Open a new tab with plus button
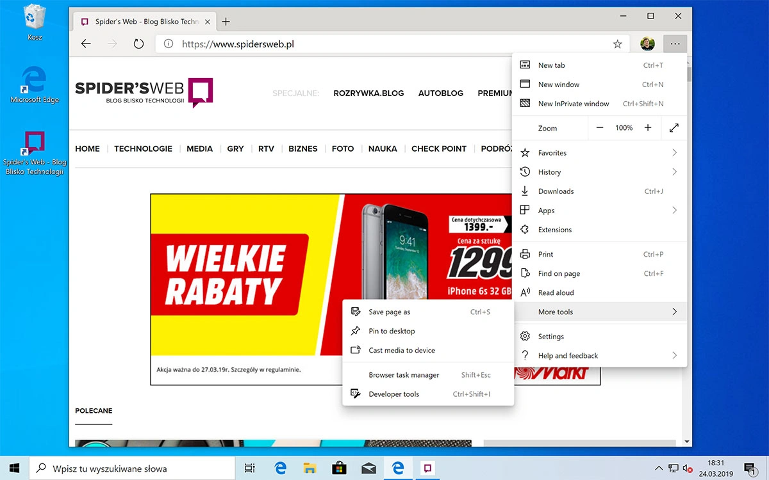This screenshot has width=769, height=480. (x=226, y=21)
